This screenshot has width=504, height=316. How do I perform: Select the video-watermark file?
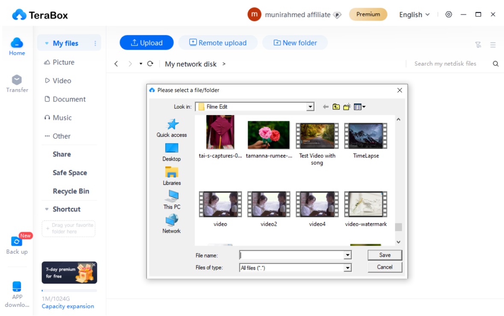coord(366,209)
